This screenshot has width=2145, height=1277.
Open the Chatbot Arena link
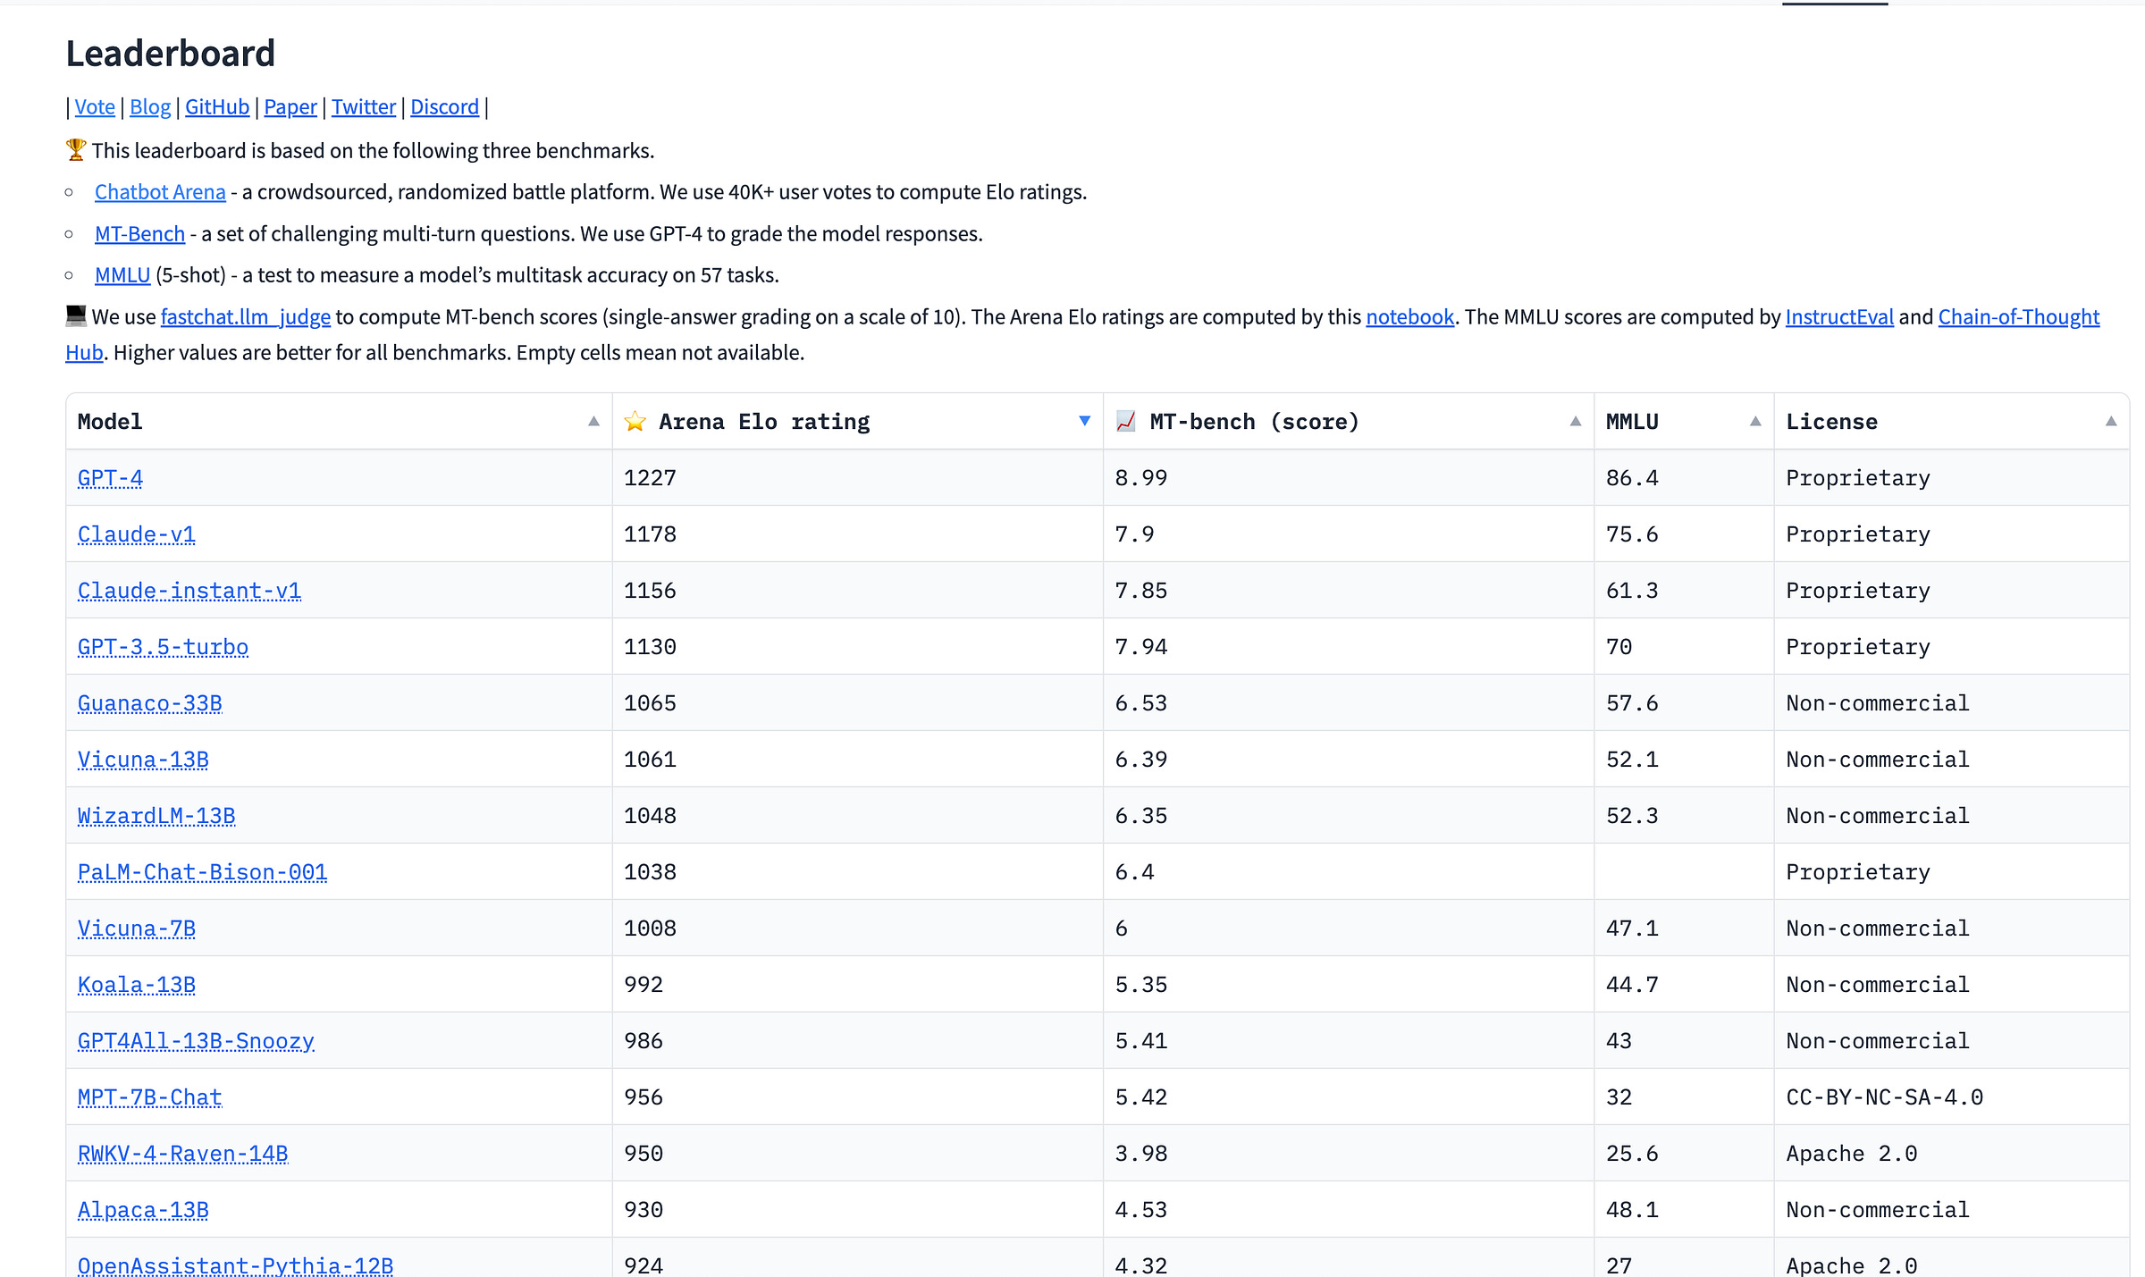160,192
